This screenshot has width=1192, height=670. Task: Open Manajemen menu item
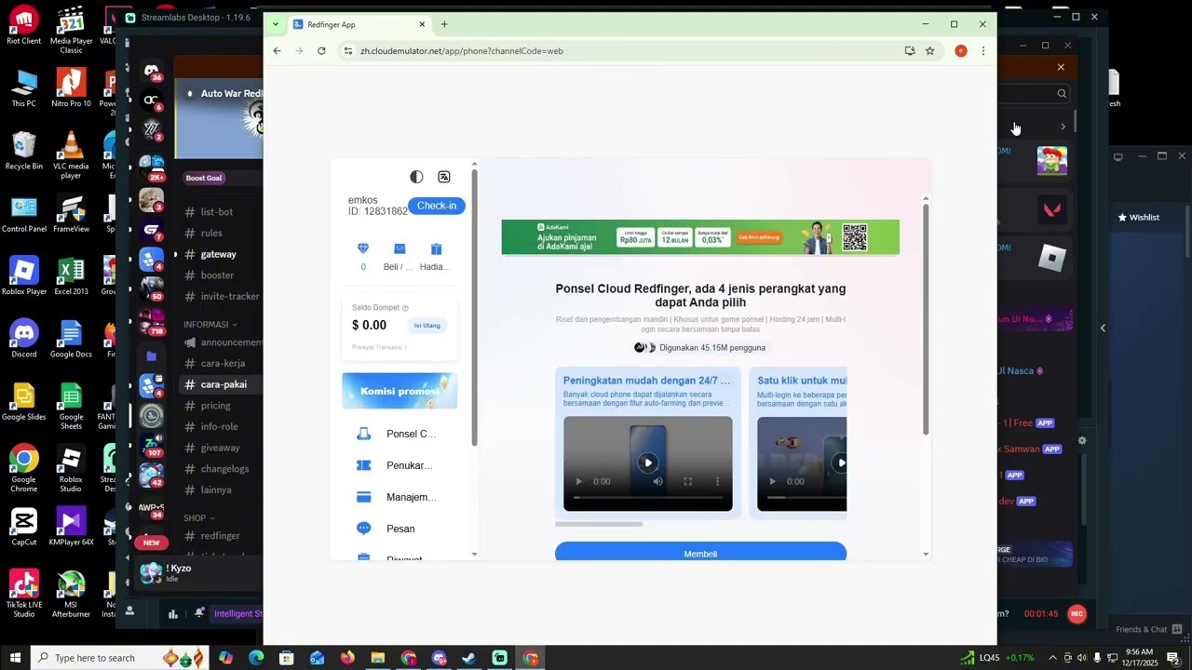pos(400,497)
